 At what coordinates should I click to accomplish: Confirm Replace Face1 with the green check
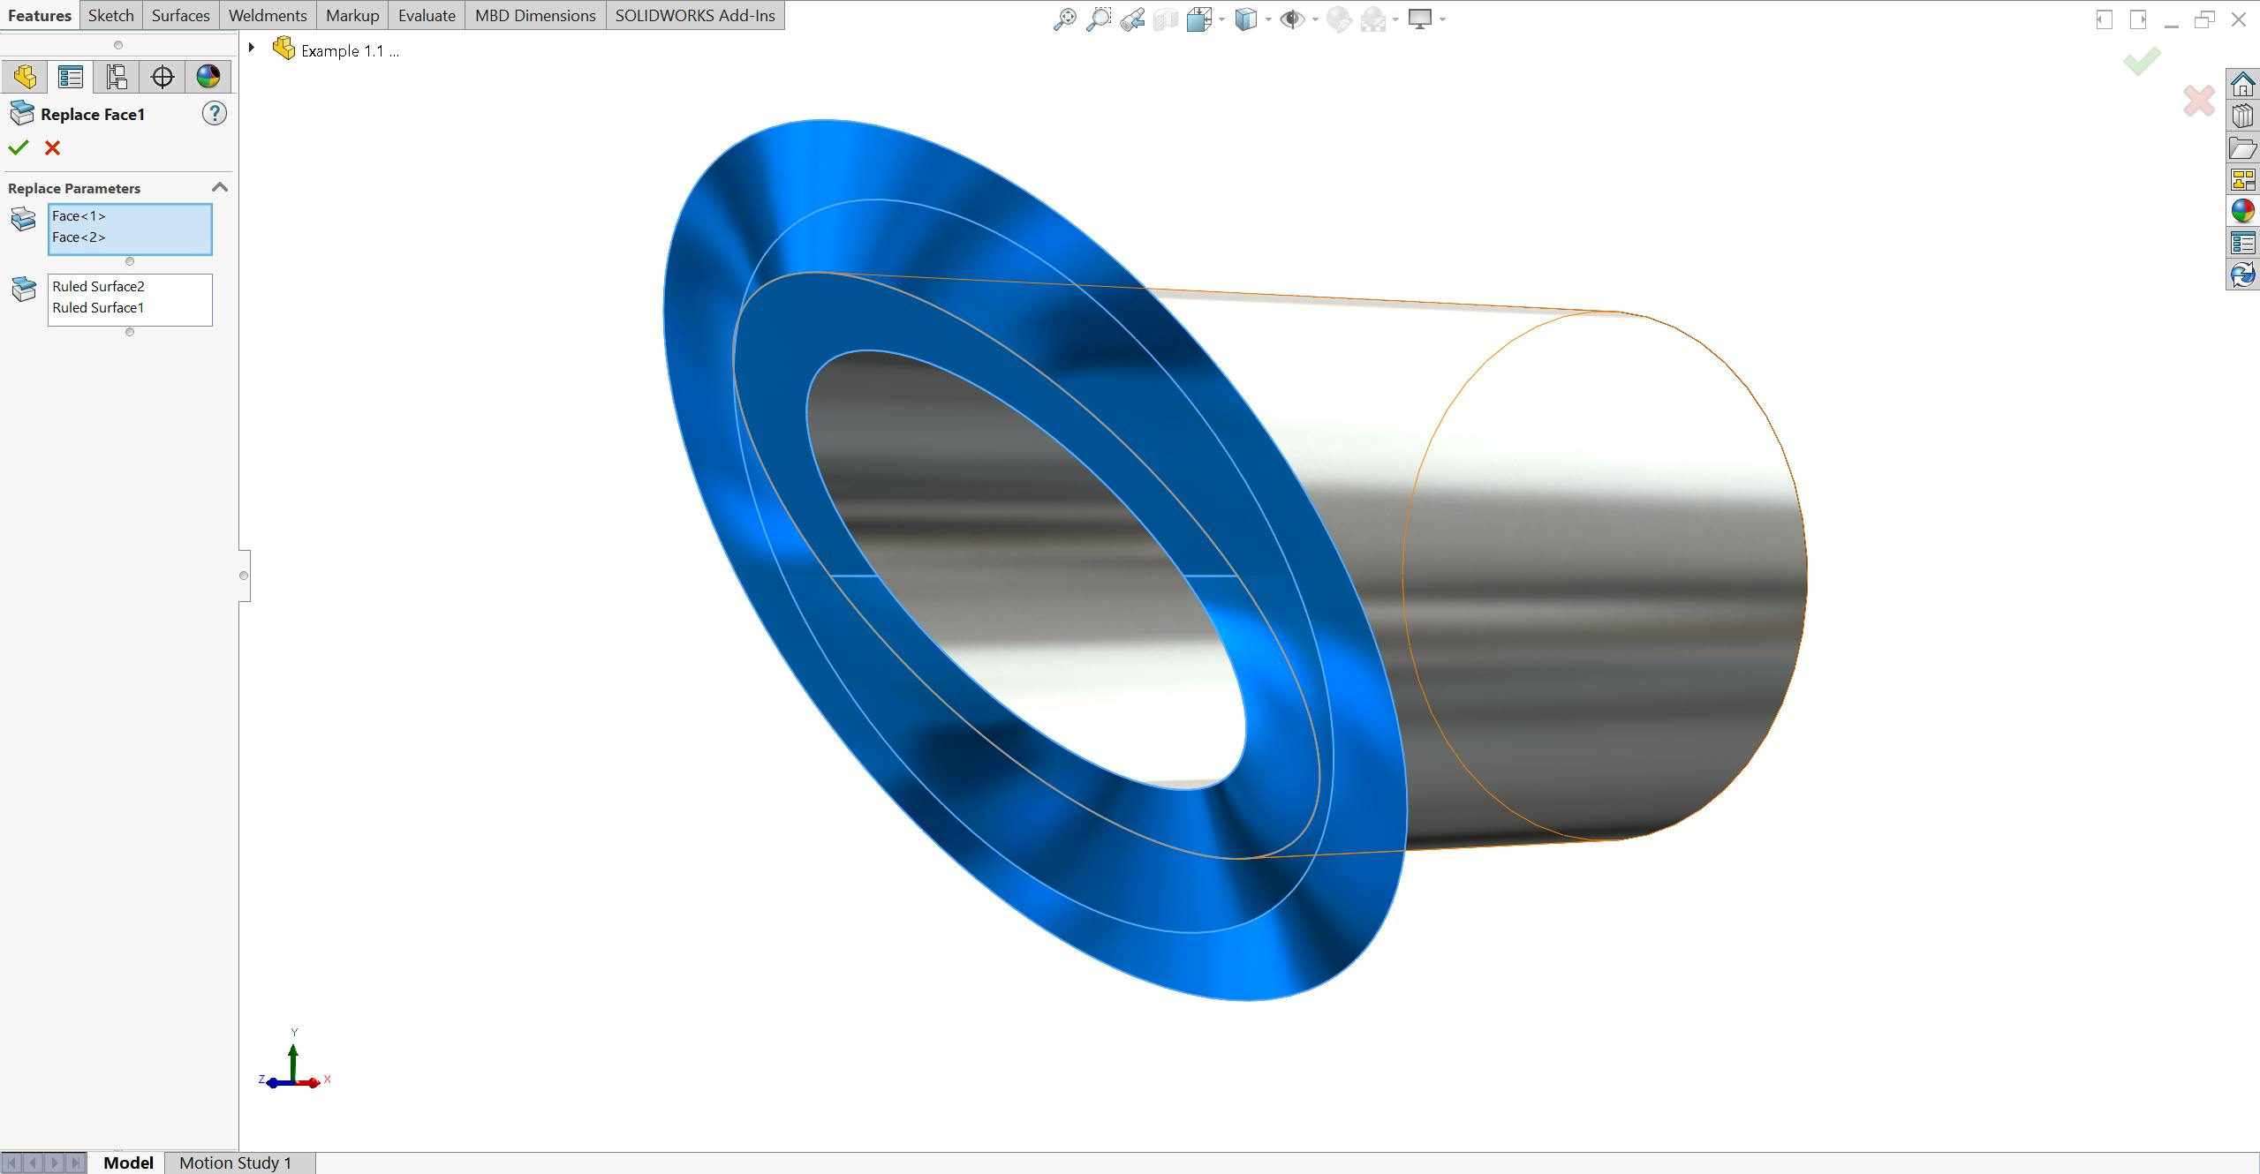19,147
